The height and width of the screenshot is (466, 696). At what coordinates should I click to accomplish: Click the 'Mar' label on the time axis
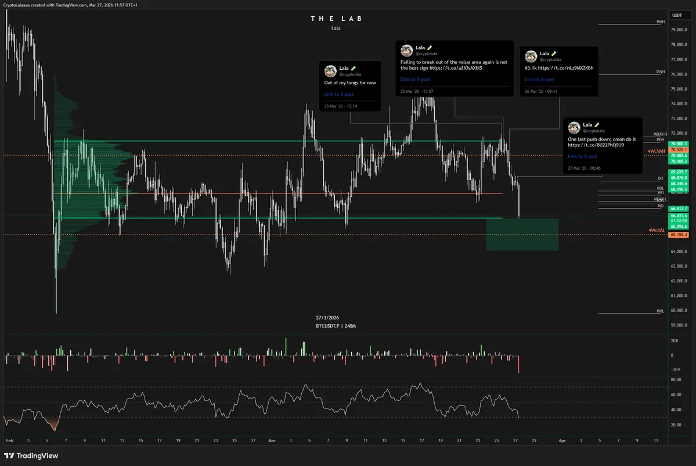click(272, 440)
